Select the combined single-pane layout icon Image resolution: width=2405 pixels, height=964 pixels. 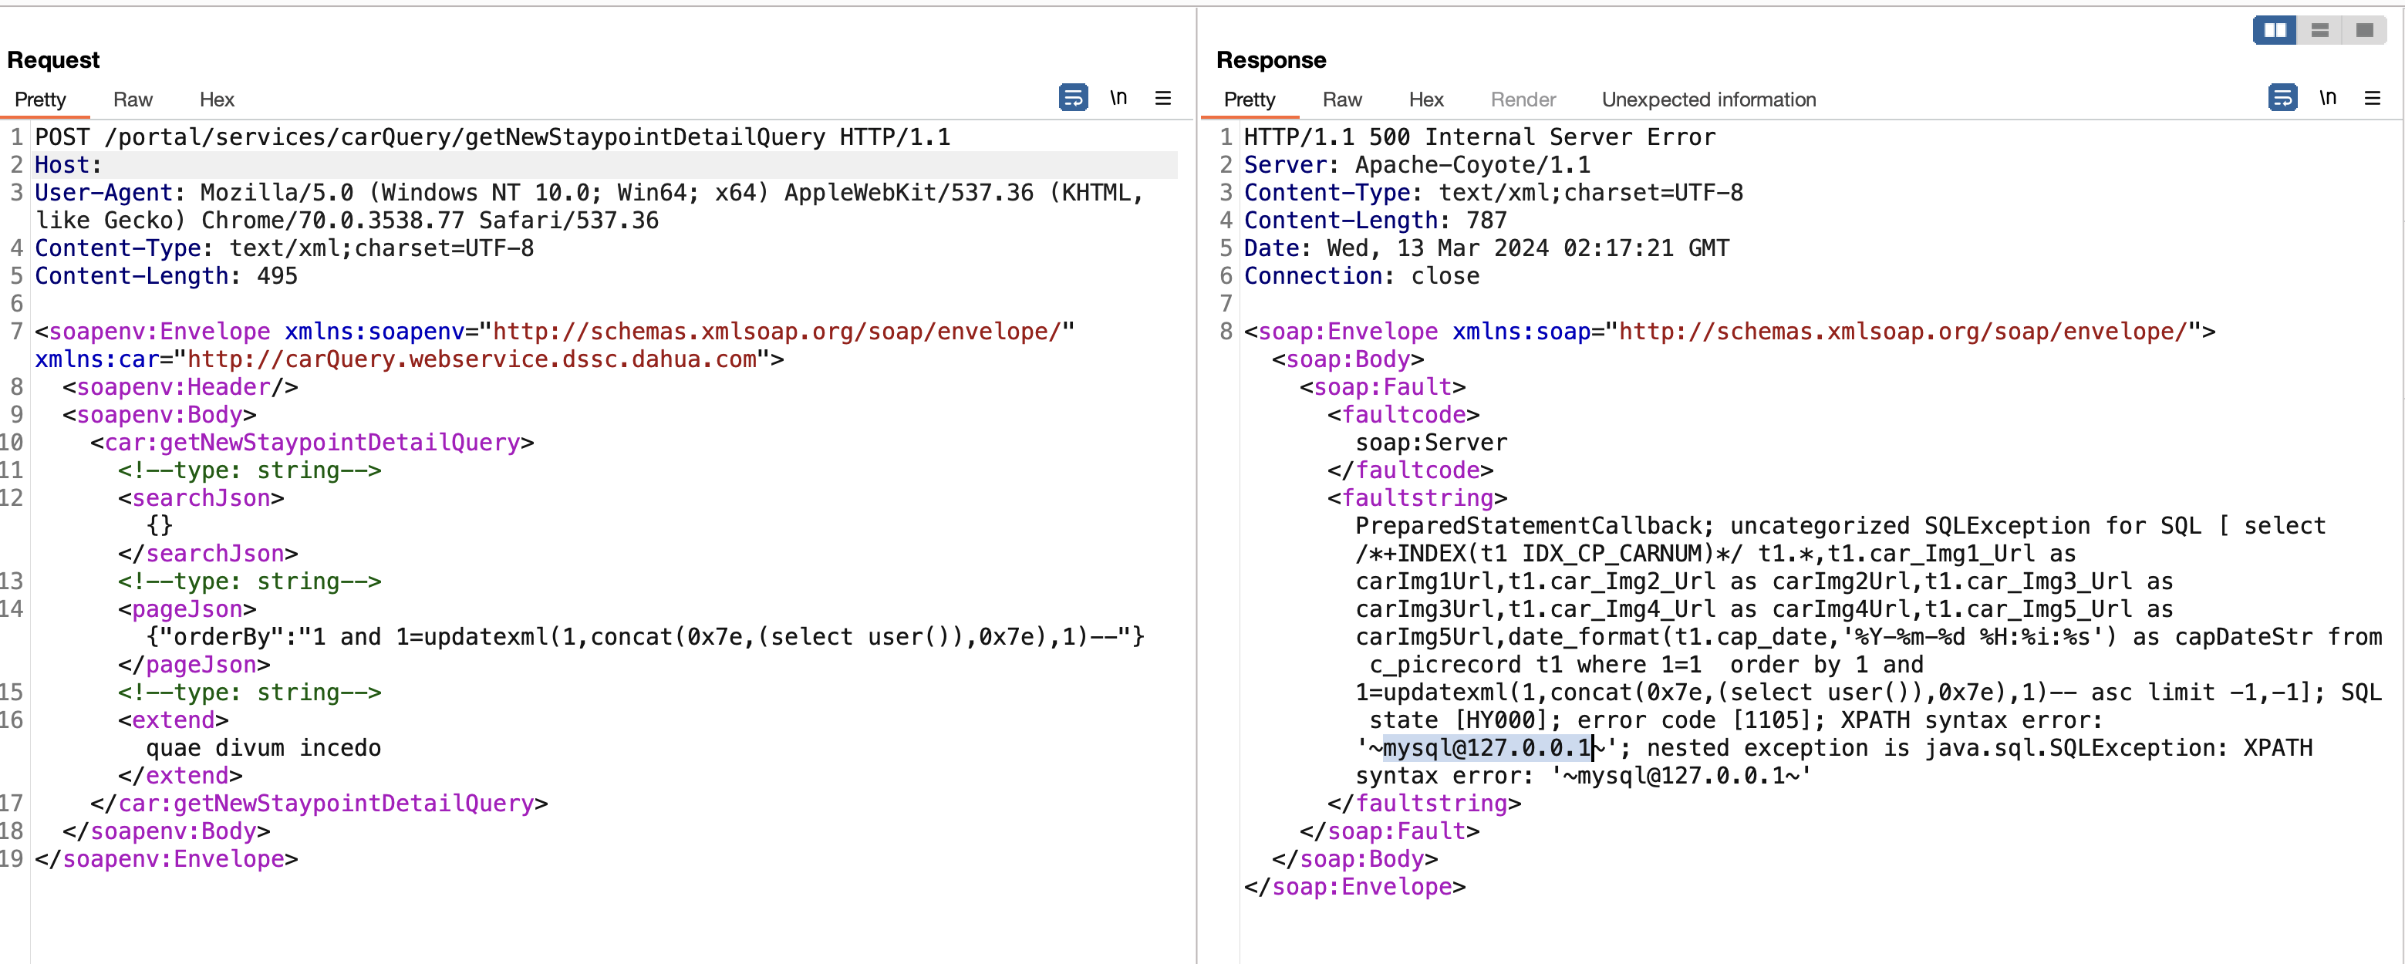(x=2364, y=31)
